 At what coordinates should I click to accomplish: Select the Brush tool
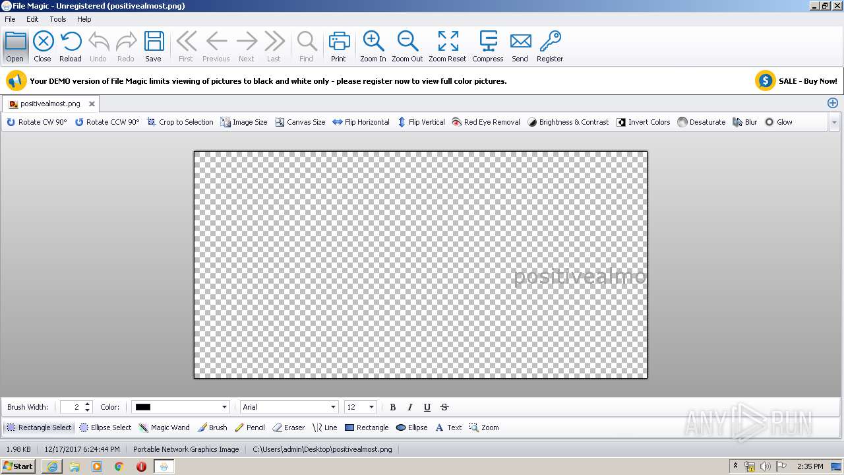(212, 427)
